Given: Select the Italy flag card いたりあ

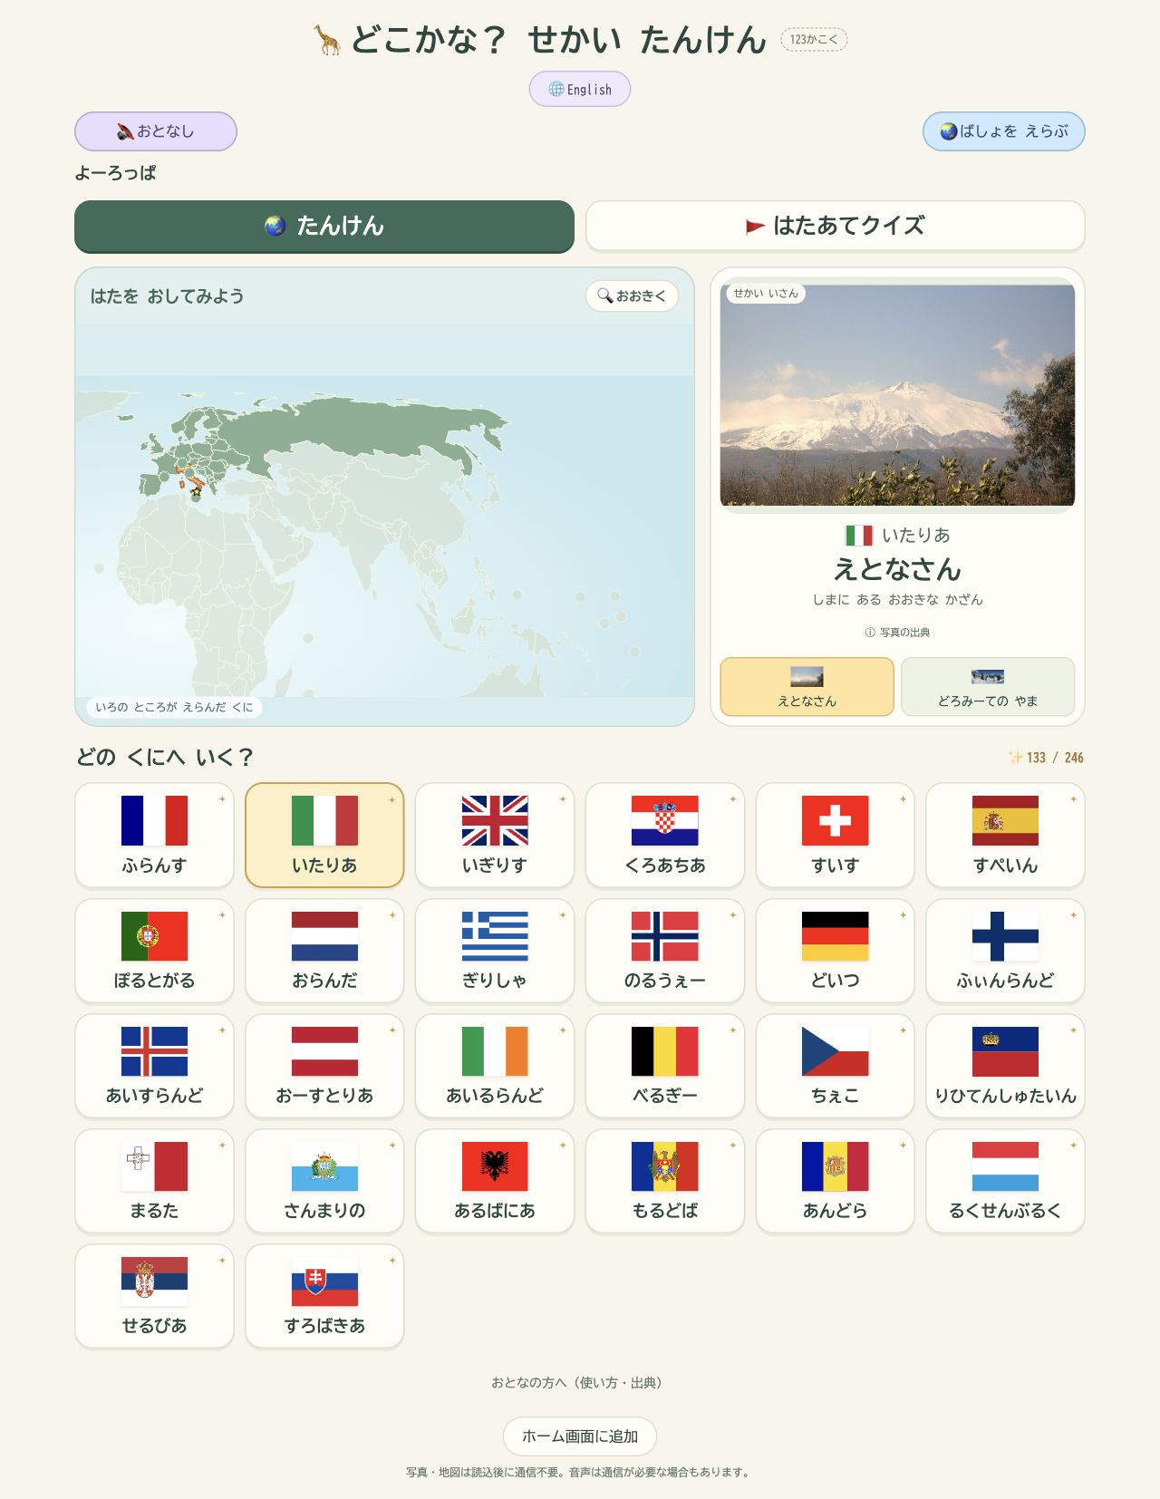Looking at the screenshot, I should [x=324, y=835].
